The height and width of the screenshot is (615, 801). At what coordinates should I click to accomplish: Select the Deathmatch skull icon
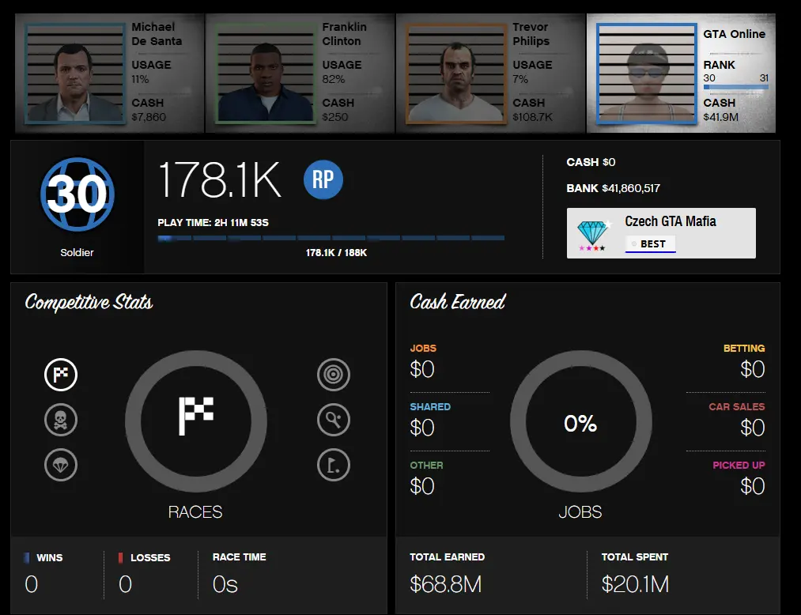(61, 420)
